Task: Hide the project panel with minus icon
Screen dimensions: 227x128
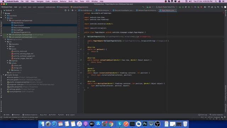Action: pyautogui.click(x=76, y=10)
